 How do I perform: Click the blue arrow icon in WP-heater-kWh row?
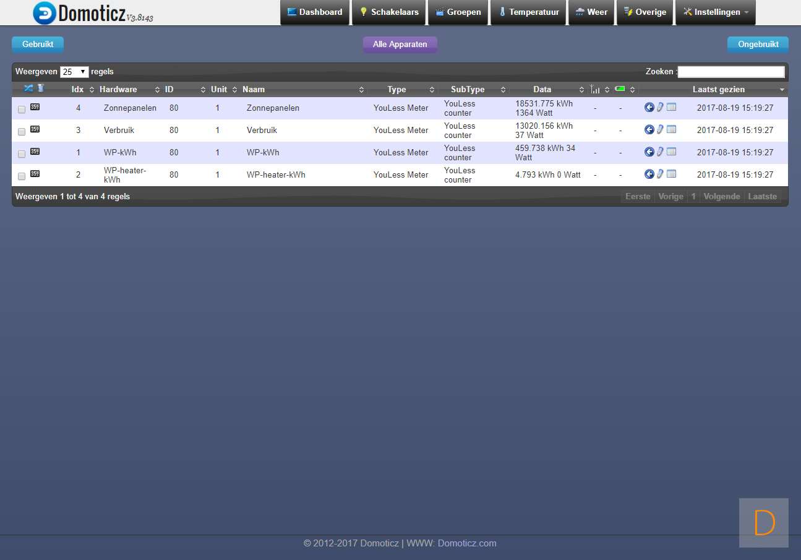[x=649, y=174]
